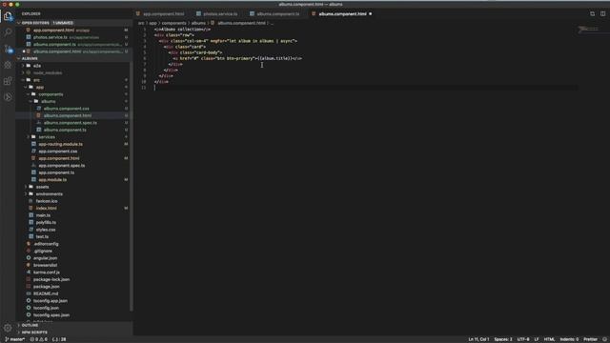Open the Source Control view
Viewport: 610px width, 343px height.
8,49
